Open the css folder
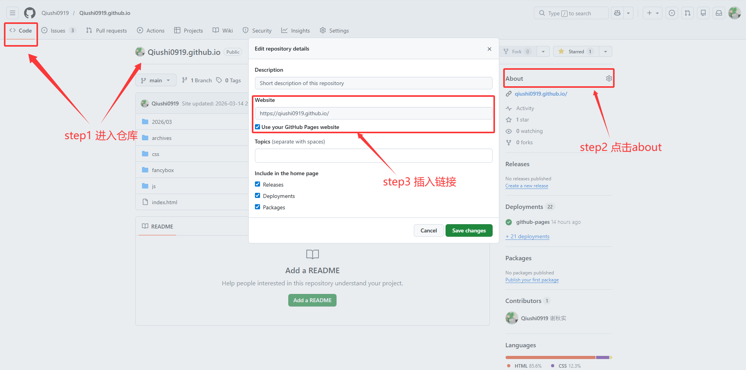 [156, 154]
